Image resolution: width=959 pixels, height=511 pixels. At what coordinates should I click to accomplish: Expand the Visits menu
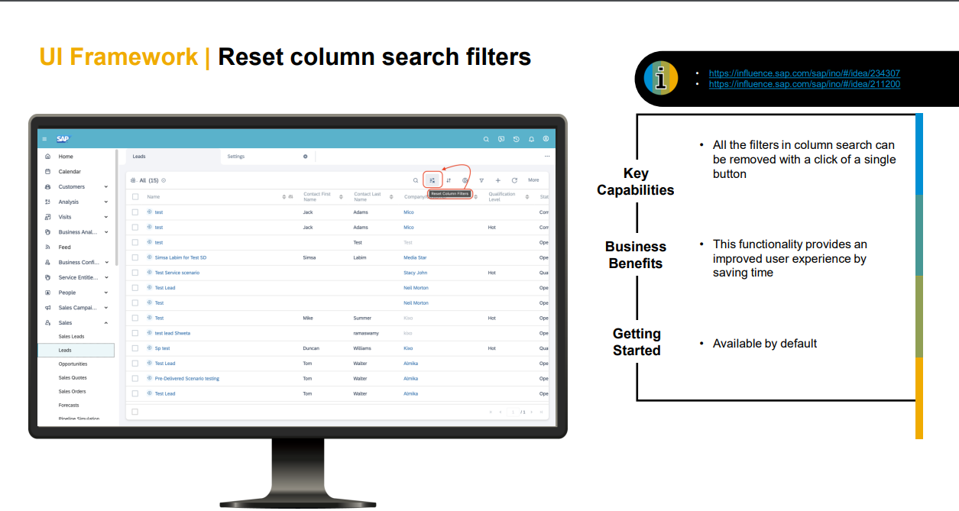(x=106, y=217)
